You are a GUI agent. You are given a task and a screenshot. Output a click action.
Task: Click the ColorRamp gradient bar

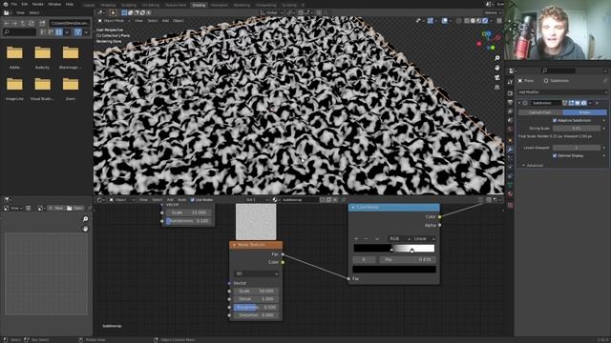click(394, 248)
